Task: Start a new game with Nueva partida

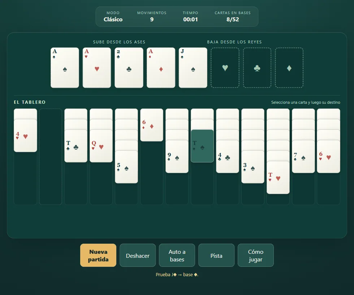Action: tap(98, 255)
